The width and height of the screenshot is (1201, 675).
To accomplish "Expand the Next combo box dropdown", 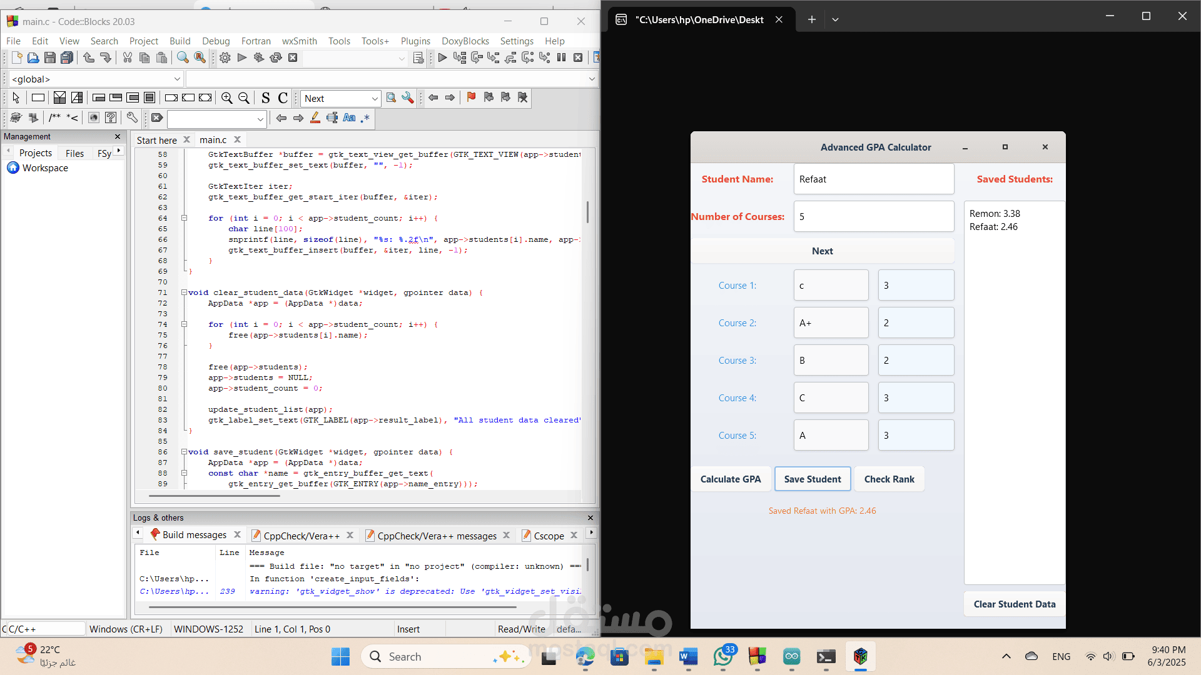I will pos(375,99).
